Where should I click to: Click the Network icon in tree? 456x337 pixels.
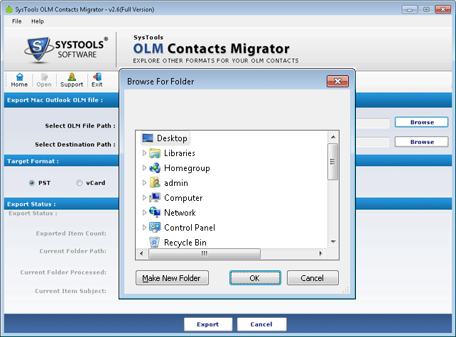coord(155,212)
